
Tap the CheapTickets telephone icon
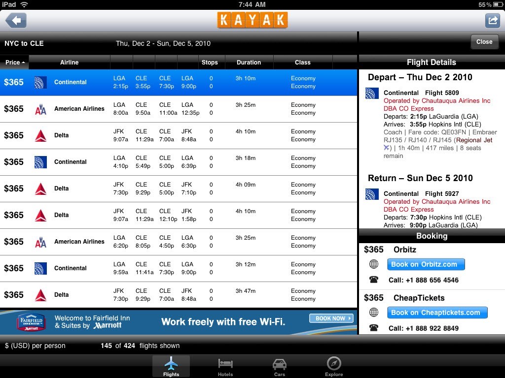[374, 328]
